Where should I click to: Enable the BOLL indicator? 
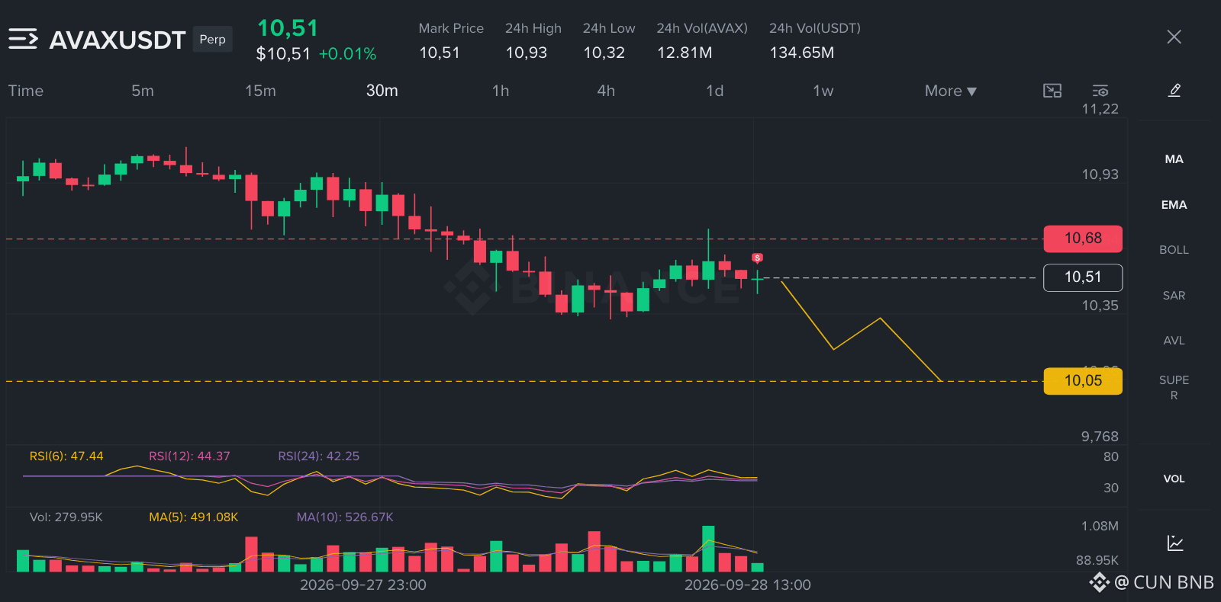click(1174, 250)
